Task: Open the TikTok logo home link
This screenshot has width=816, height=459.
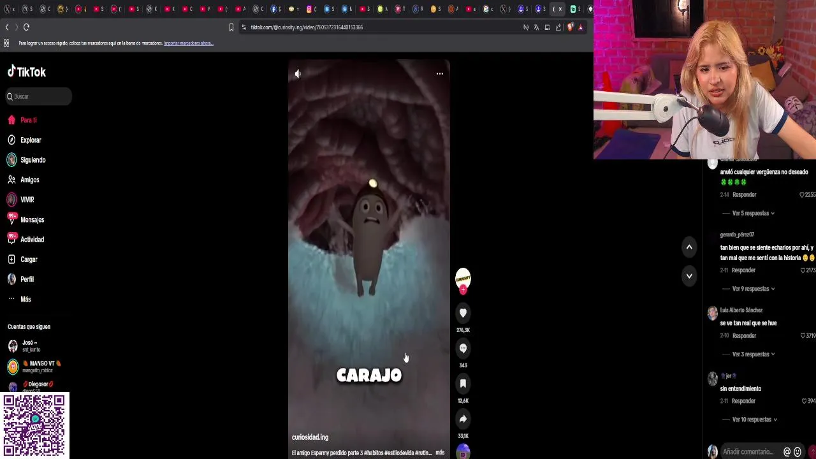Action: 27,72
